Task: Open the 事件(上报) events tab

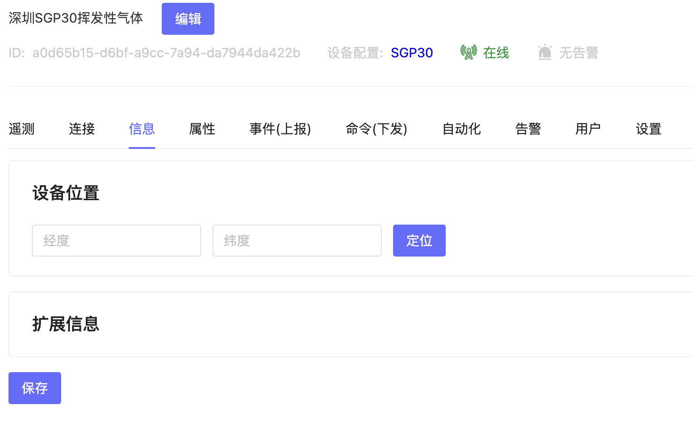Action: 280,129
